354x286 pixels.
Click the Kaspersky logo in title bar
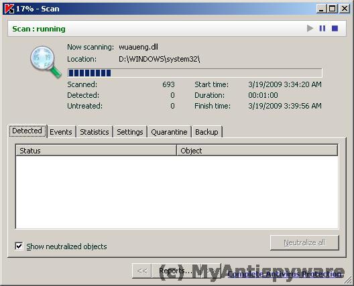coord(9,9)
